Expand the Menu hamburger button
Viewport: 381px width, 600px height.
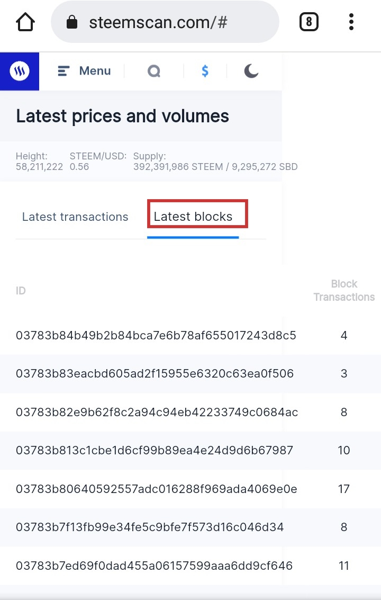tap(84, 71)
